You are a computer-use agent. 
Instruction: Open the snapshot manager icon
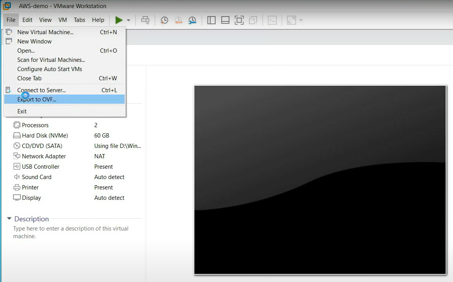(x=192, y=20)
